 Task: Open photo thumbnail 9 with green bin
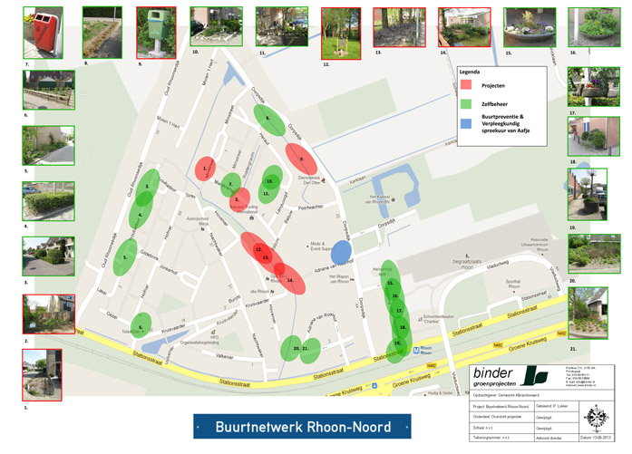click(155, 32)
